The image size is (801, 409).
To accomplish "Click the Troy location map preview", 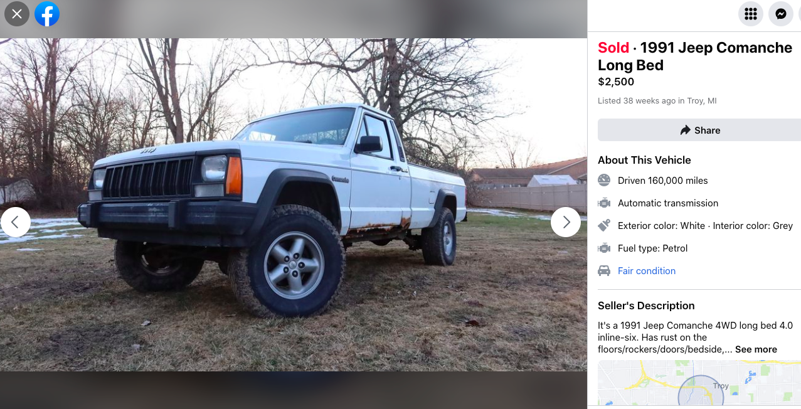I will coord(699,383).
